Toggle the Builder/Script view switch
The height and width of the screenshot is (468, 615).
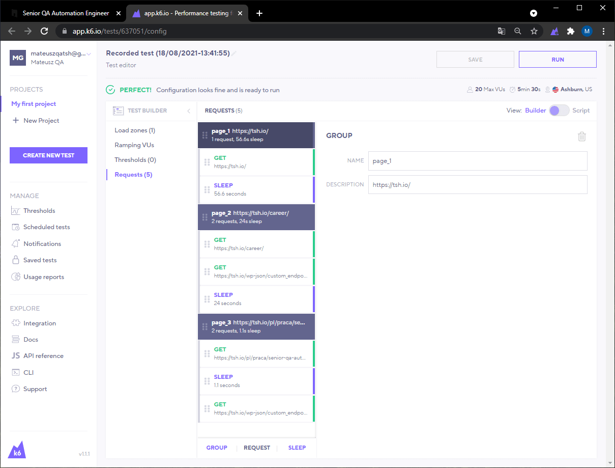click(559, 111)
